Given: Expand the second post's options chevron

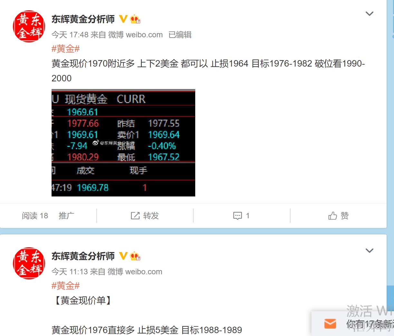Looking at the screenshot, I should click(x=370, y=251).
